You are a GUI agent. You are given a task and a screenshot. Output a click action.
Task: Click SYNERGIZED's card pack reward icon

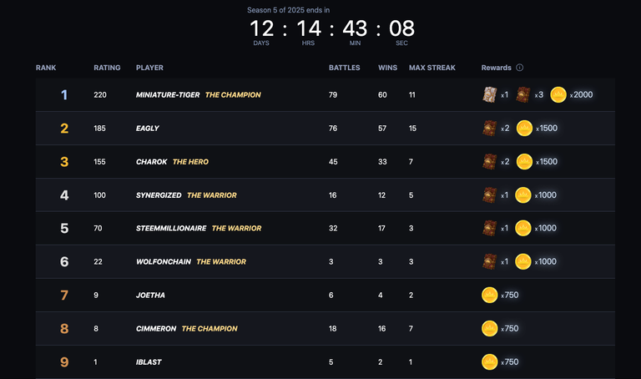pyautogui.click(x=489, y=195)
